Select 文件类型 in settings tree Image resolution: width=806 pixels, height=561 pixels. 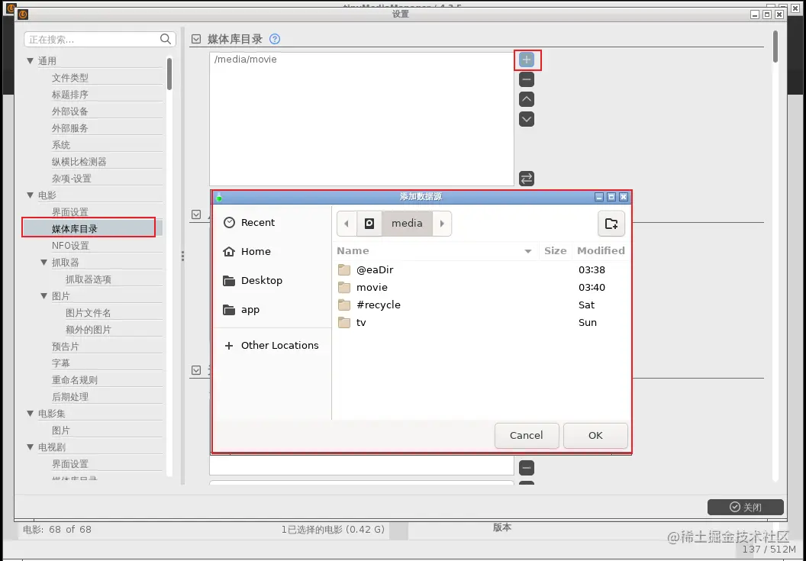pos(70,78)
